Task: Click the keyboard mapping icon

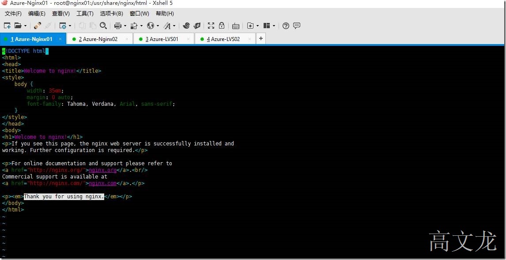Action: (236, 26)
